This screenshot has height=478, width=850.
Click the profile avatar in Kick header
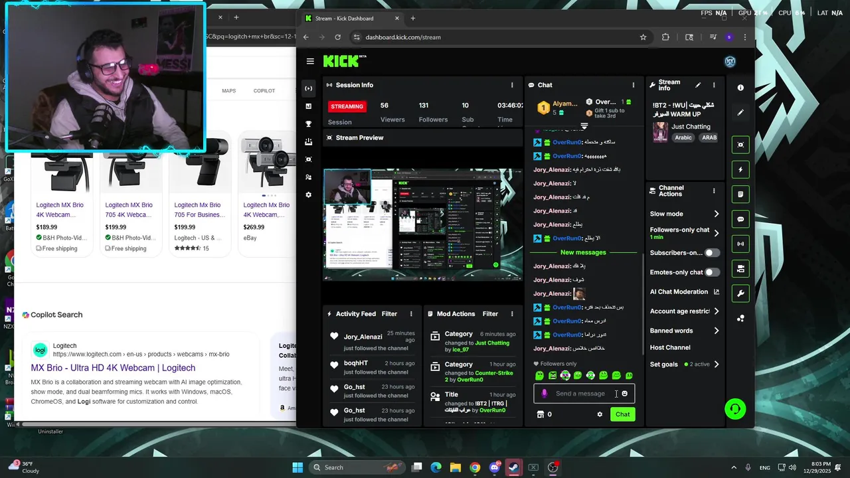[x=730, y=62]
